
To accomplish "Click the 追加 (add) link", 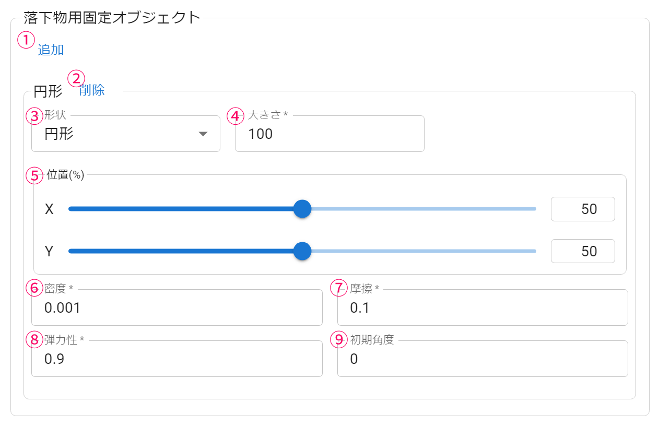I will tap(51, 50).
